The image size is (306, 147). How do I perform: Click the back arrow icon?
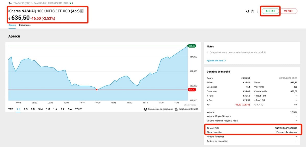(x=10, y=3)
